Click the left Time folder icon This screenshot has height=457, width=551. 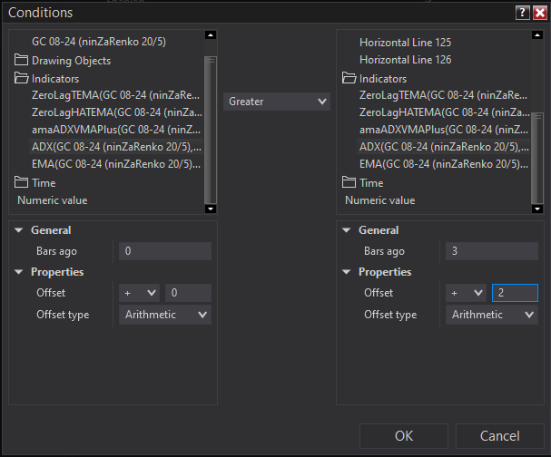(x=23, y=182)
